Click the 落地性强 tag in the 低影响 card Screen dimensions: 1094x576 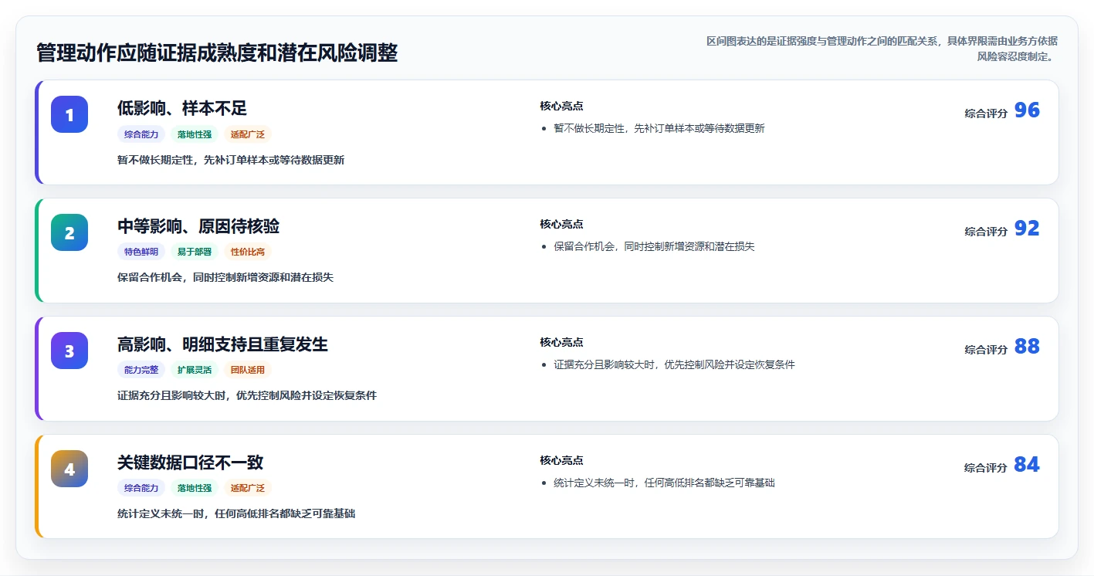click(x=195, y=134)
